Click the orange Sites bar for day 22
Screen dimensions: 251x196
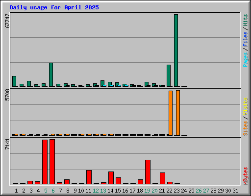point(171,113)
